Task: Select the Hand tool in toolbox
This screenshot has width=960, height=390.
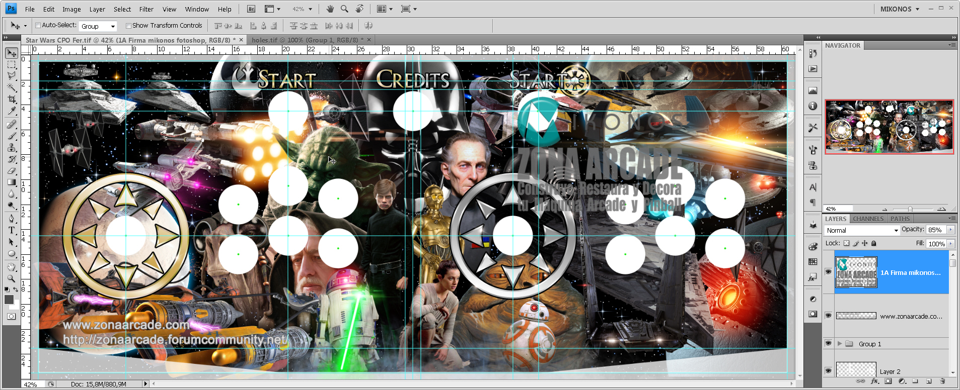Action: [12, 266]
